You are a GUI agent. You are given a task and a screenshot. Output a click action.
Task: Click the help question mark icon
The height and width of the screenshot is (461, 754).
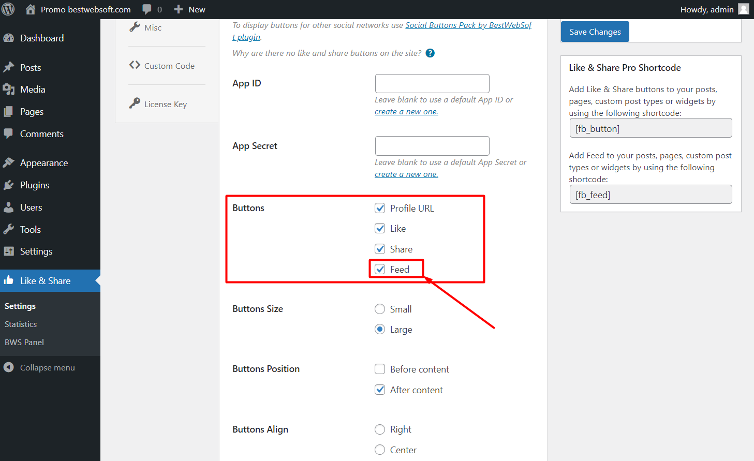coord(430,53)
